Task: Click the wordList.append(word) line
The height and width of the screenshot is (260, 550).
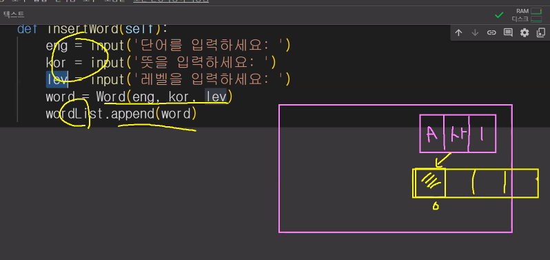Action: [121, 114]
